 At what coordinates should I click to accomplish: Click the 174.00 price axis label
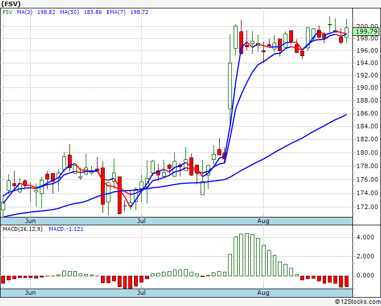(367, 193)
